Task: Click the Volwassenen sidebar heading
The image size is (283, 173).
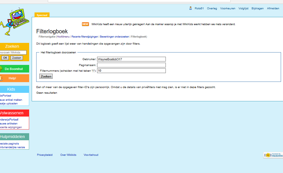Action: [x=12, y=113]
